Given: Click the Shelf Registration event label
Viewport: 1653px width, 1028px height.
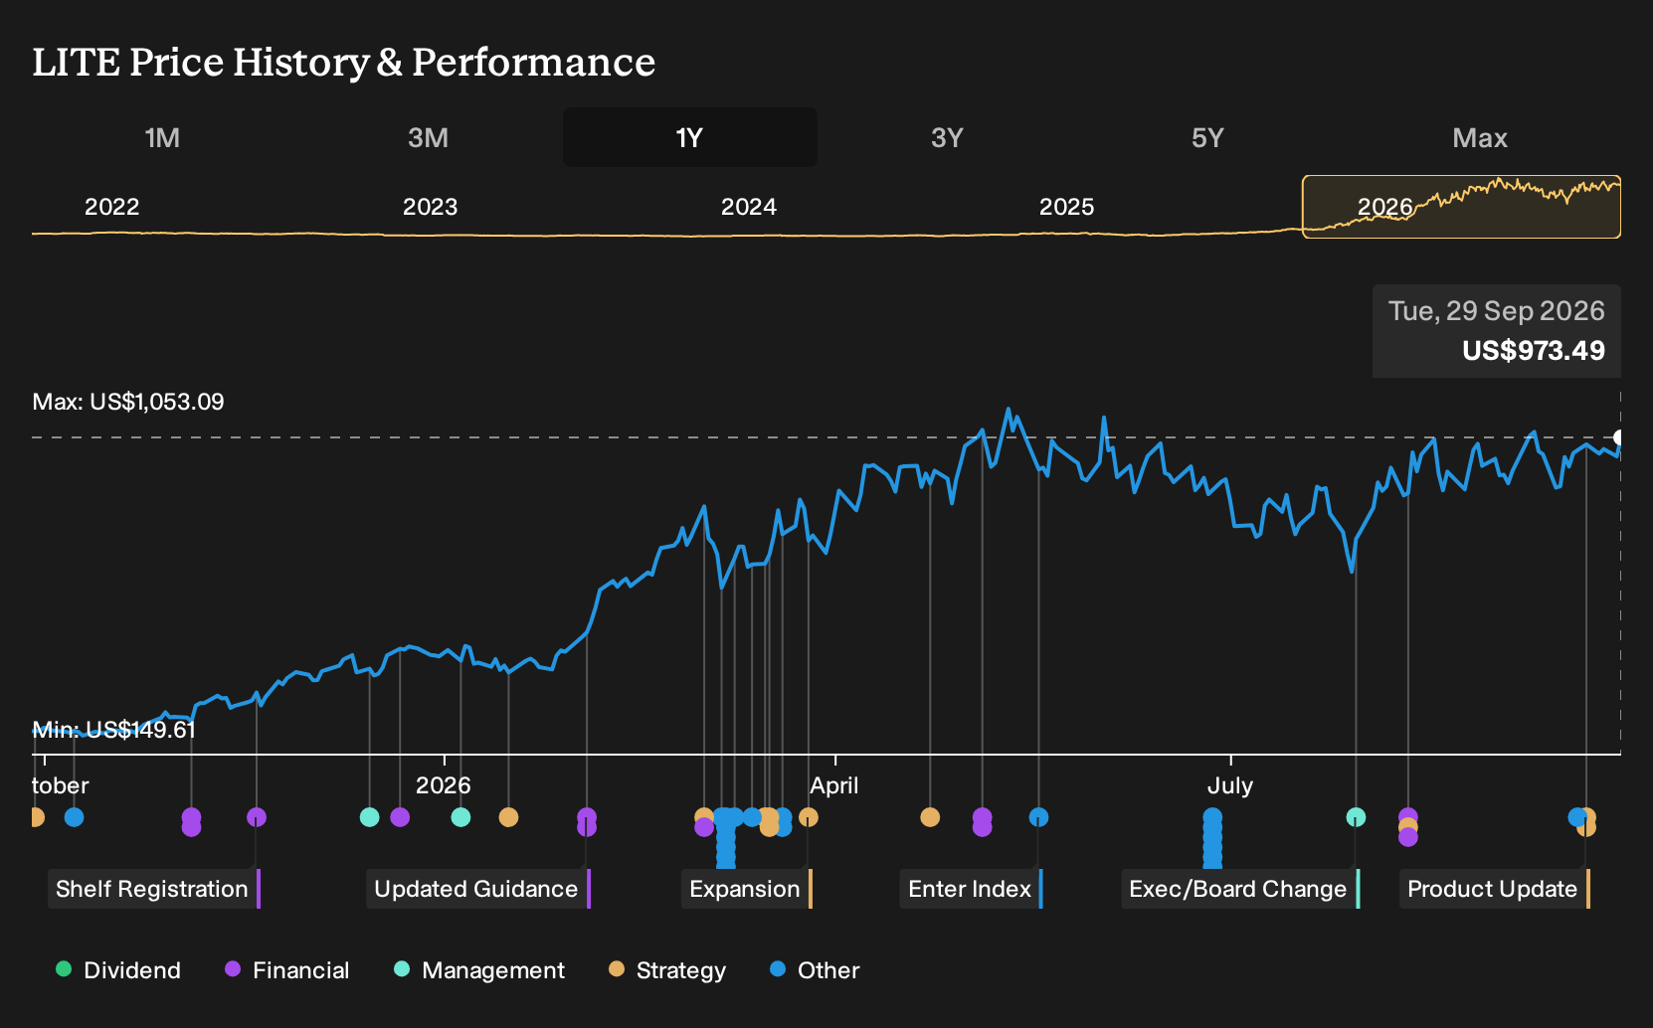Looking at the screenshot, I should 153,889.
